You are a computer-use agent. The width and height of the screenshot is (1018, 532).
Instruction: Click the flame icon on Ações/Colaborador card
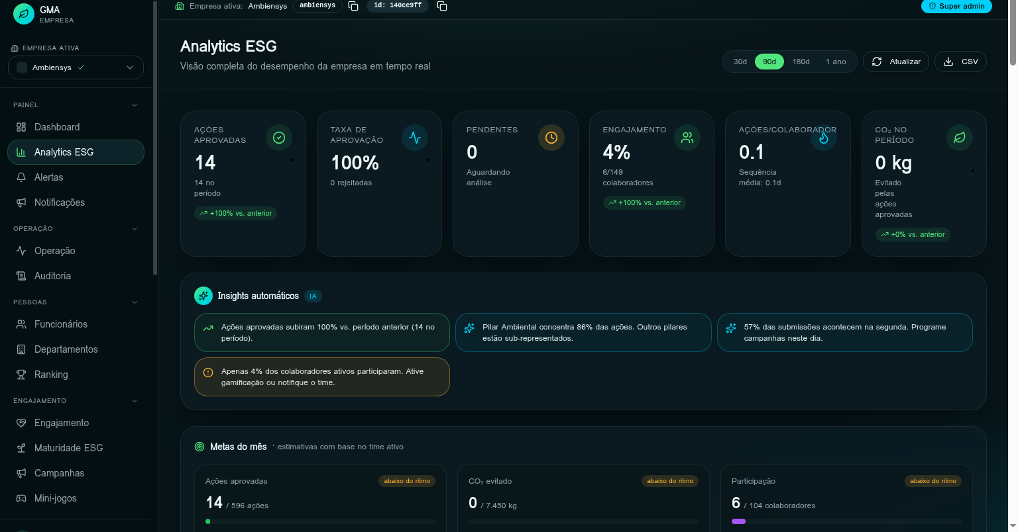[824, 138]
